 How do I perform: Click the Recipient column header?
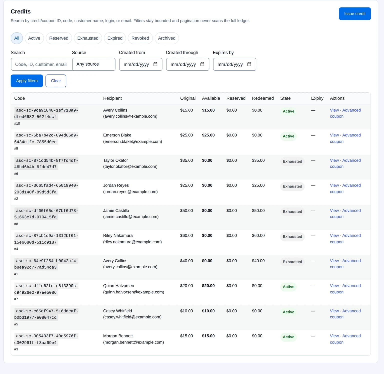tap(112, 98)
